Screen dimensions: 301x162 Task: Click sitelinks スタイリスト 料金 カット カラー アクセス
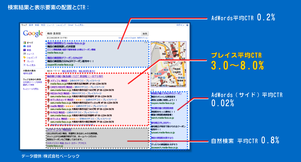pyautogui.click(x=67, y=143)
